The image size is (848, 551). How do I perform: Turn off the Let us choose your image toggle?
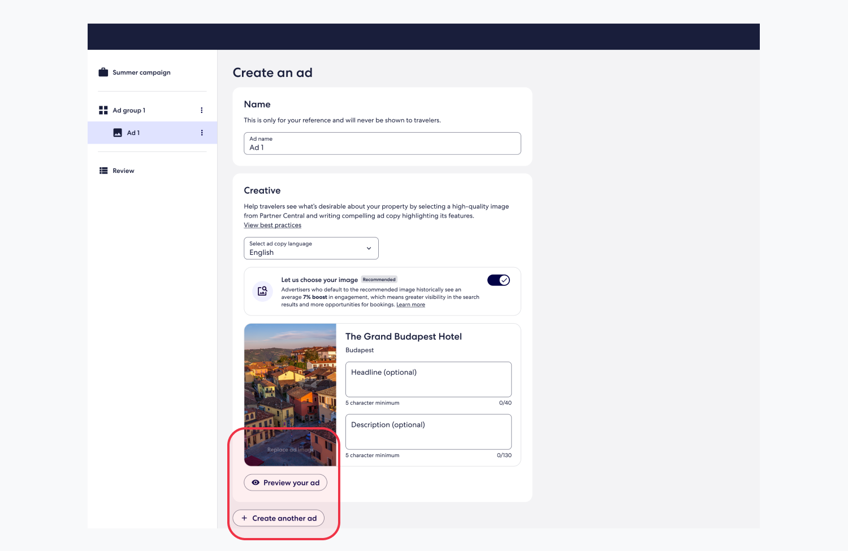[499, 280]
